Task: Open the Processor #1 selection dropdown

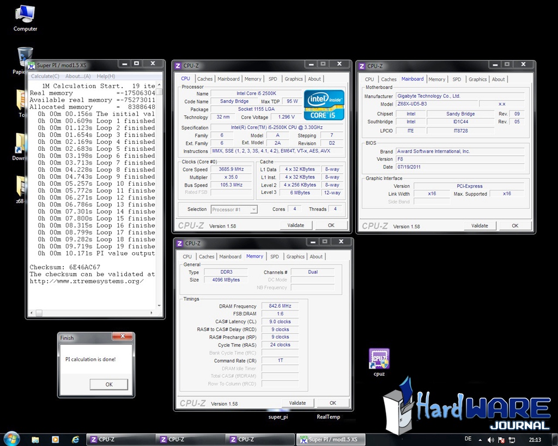Action: click(x=234, y=209)
